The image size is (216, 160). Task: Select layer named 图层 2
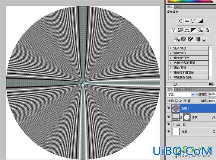point(185,108)
